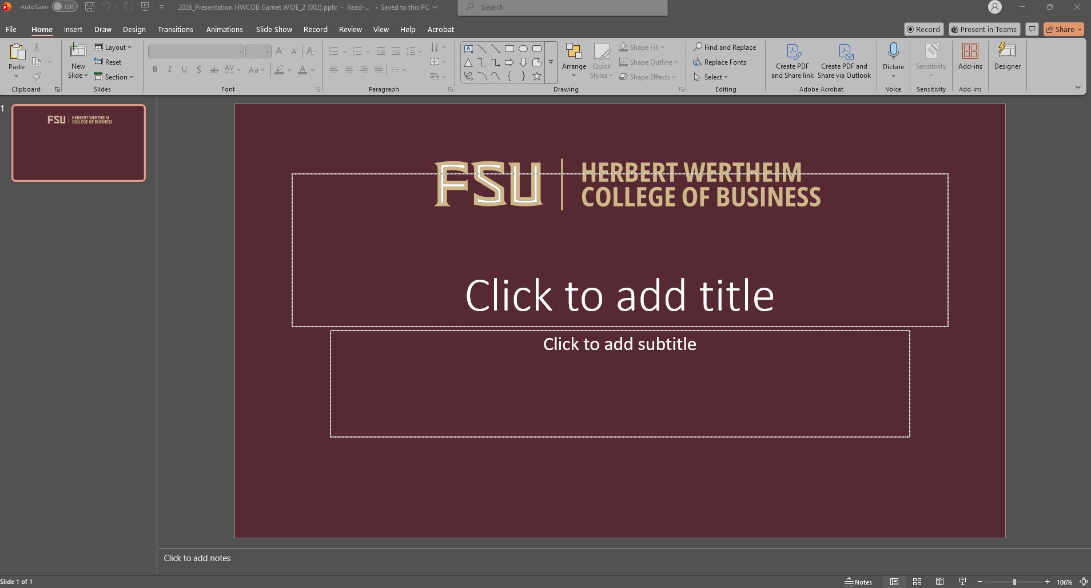Toggle Normal view in status bar
The height and width of the screenshot is (588, 1091).
(x=894, y=582)
